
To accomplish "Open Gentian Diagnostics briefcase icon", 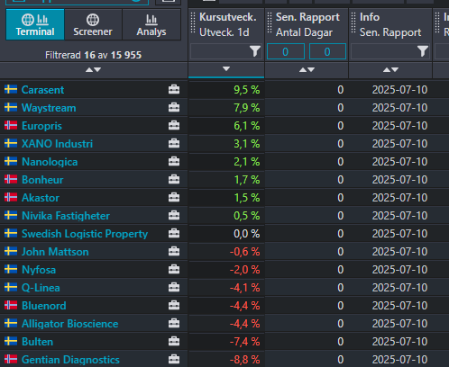I will point(174,359).
